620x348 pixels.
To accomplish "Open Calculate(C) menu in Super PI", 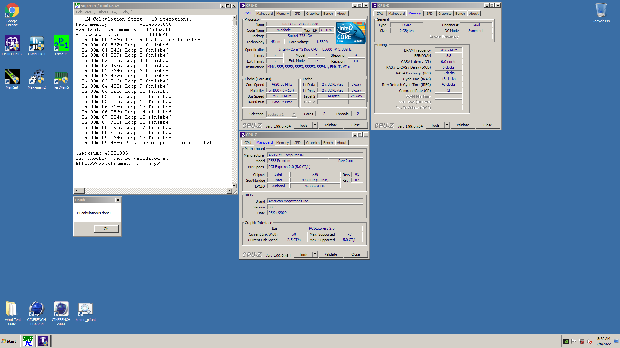I will coord(86,12).
